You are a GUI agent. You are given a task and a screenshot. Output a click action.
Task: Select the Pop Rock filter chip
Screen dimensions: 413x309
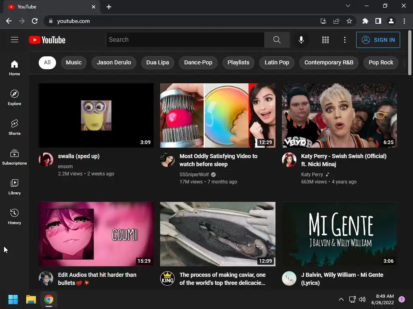[381, 62]
